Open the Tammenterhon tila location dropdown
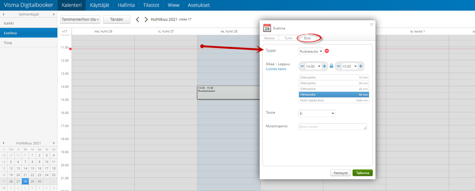 [x=80, y=19]
